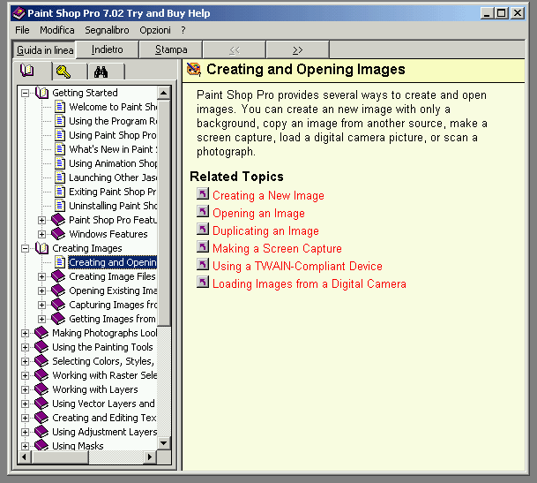Open the Segnalibro menu

click(107, 30)
